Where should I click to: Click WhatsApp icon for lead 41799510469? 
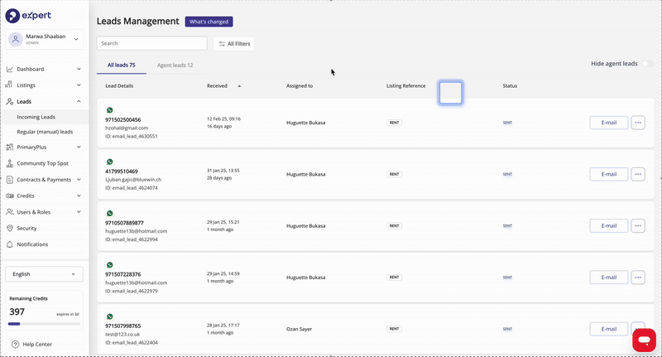pyautogui.click(x=110, y=162)
